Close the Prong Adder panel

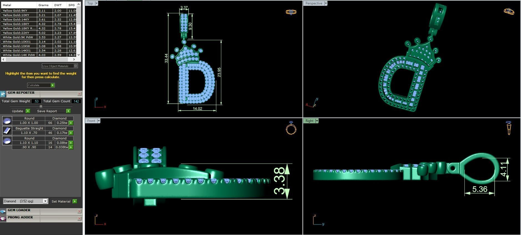click(x=79, y=219)
